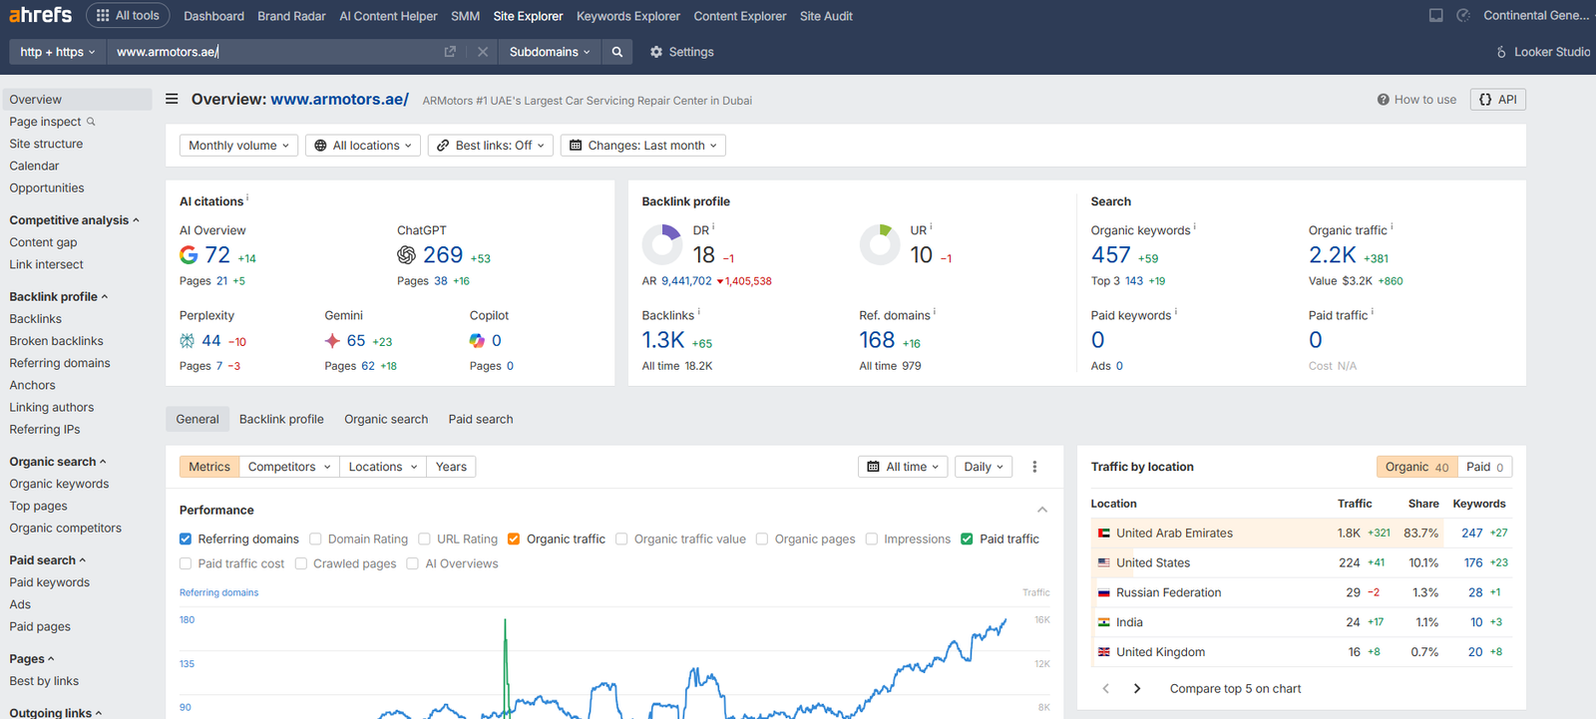Go to next locations page arrow
Viewport: 1596px width, 719px height.
tap(1137, 689)
